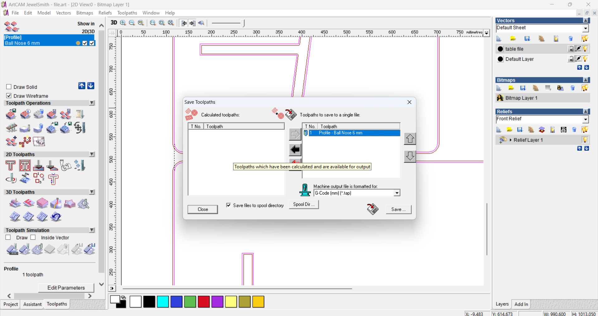Toggle Relief Layer 1 visibility bulb
The width and height of the screenshot is (598, 316).
[585, 140]
